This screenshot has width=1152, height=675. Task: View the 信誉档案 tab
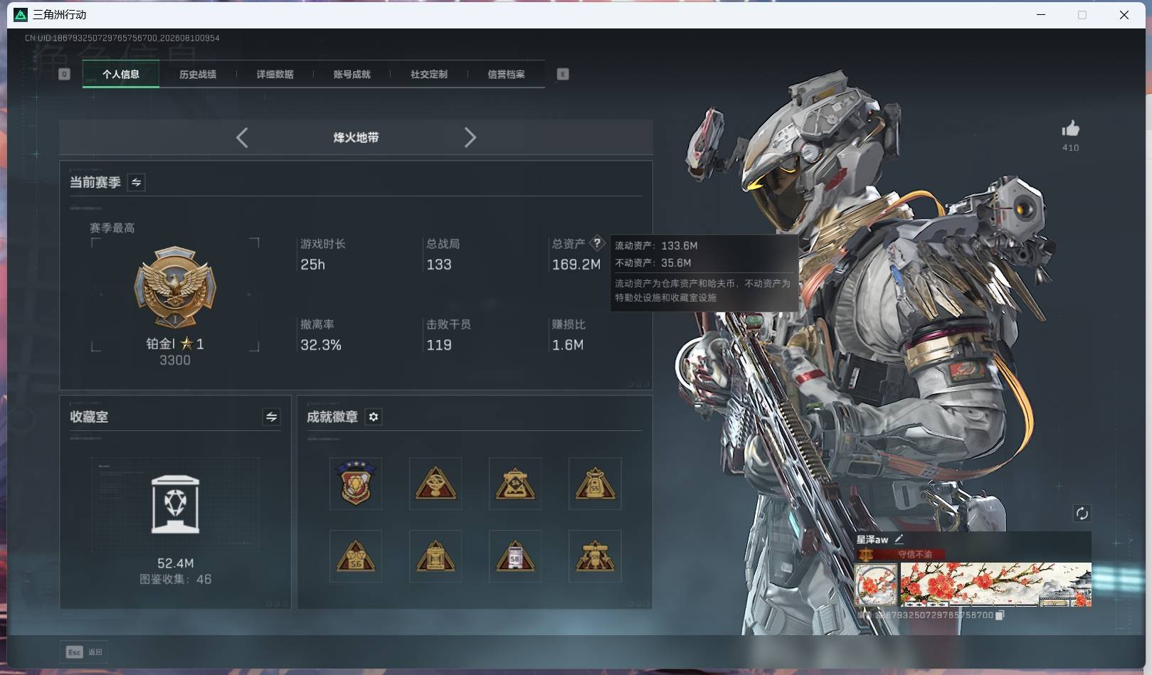point(506,74)
